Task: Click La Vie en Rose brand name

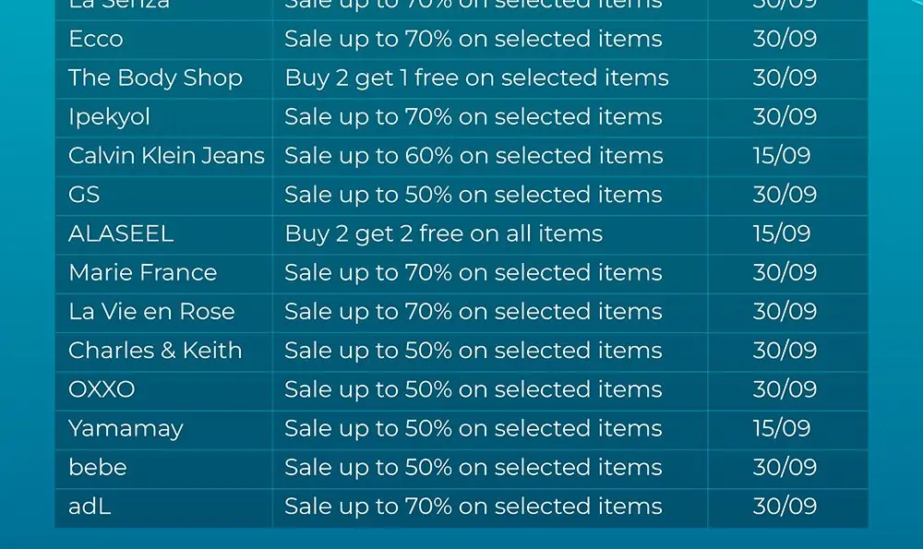Action: 151,312
